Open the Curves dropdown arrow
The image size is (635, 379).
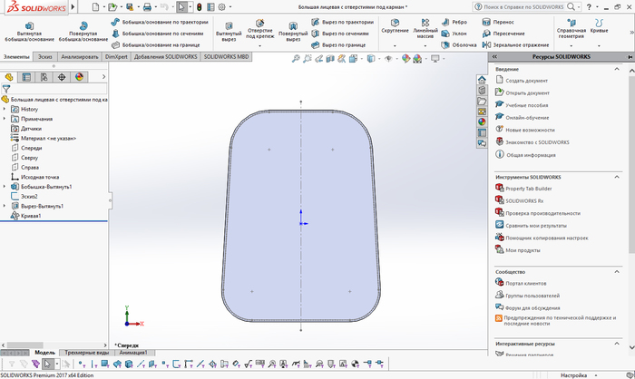[x=599, y=45]
